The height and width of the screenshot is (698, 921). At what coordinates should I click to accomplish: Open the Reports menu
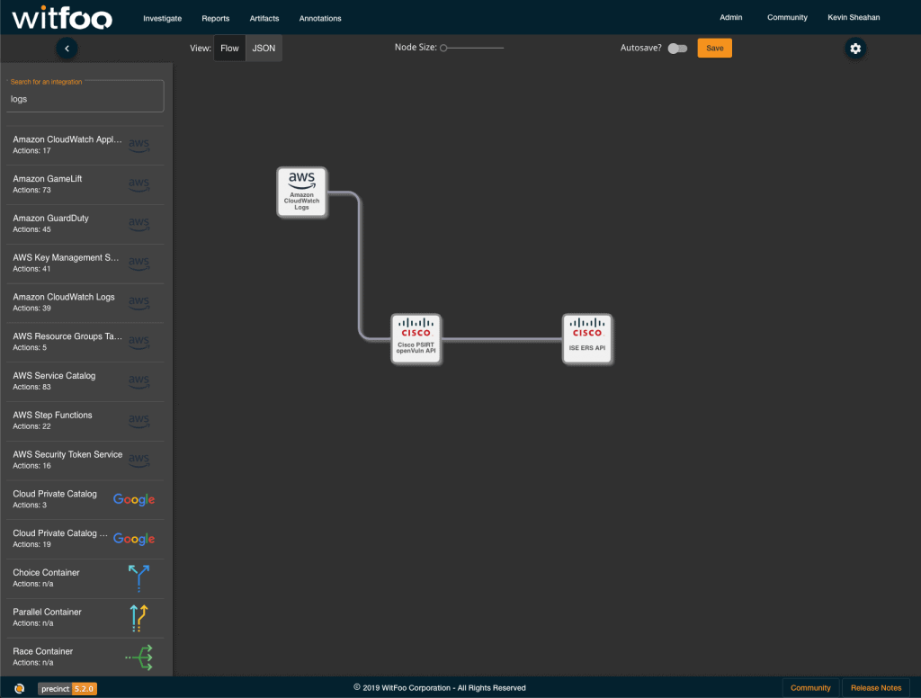tap(216, 18)
